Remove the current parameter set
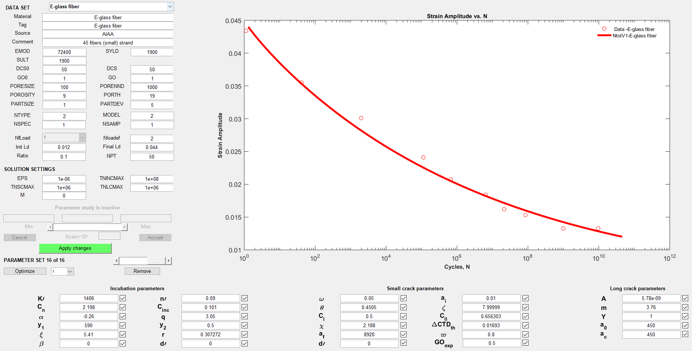Viewport: 692px width, 351px height. 142,271
